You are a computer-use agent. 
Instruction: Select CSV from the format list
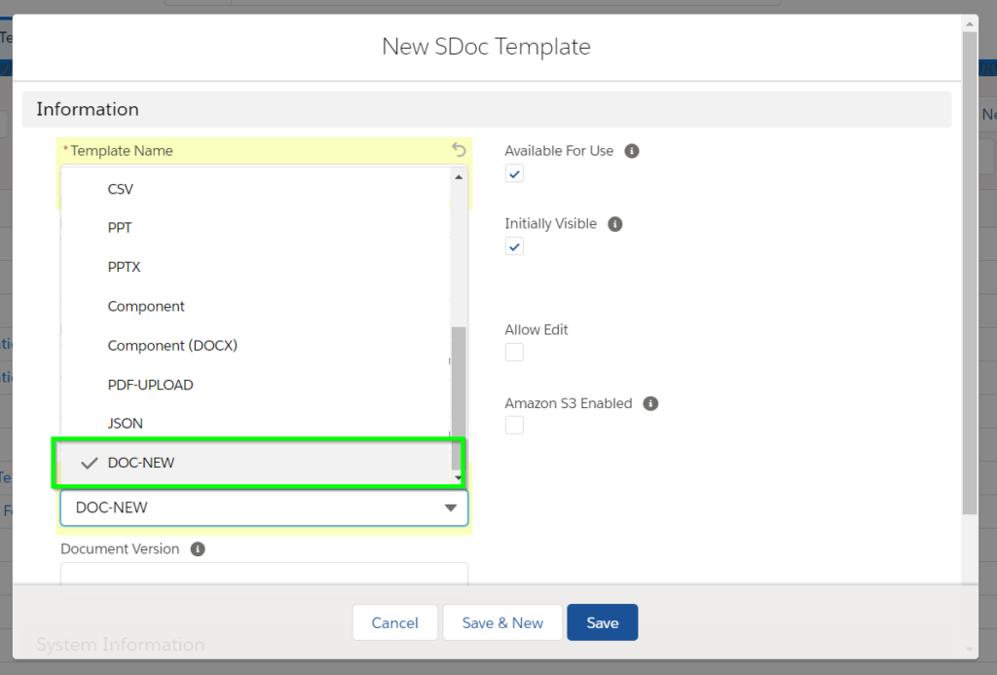(x=120, y=188)
